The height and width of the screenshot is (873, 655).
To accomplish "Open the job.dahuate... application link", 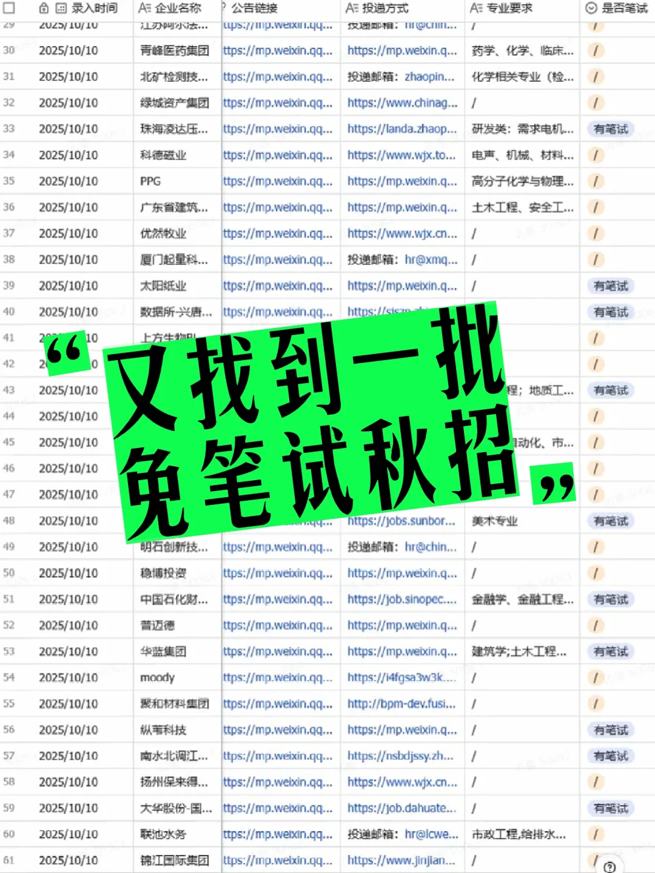I will [401, 808].
